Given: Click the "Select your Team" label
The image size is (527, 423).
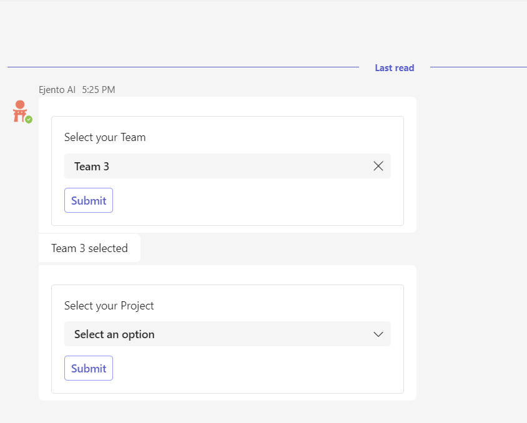Looking at the screenshot, I should point(105,137).
